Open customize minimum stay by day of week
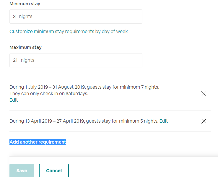The width and height of the screenshot is (218, 177). 69,31
